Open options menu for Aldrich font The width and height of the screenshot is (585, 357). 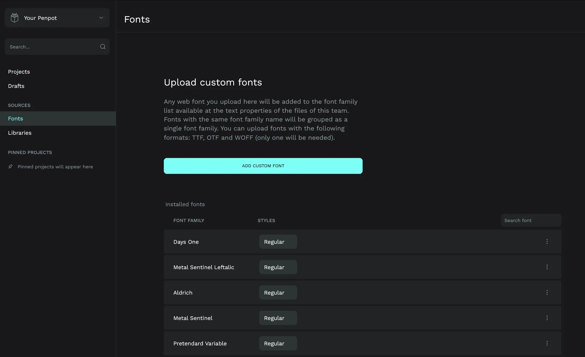547,292
